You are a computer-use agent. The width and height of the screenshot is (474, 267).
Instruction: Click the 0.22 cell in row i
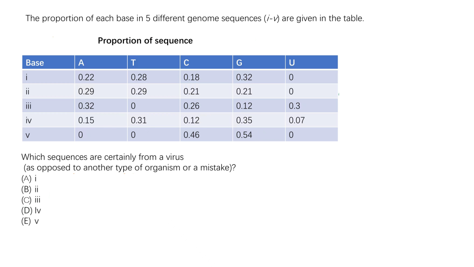[x=101, y=77]
